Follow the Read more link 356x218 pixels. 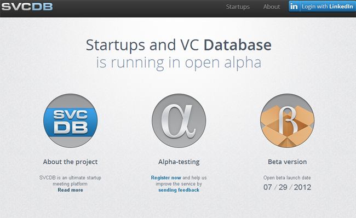tap(71, 190)
